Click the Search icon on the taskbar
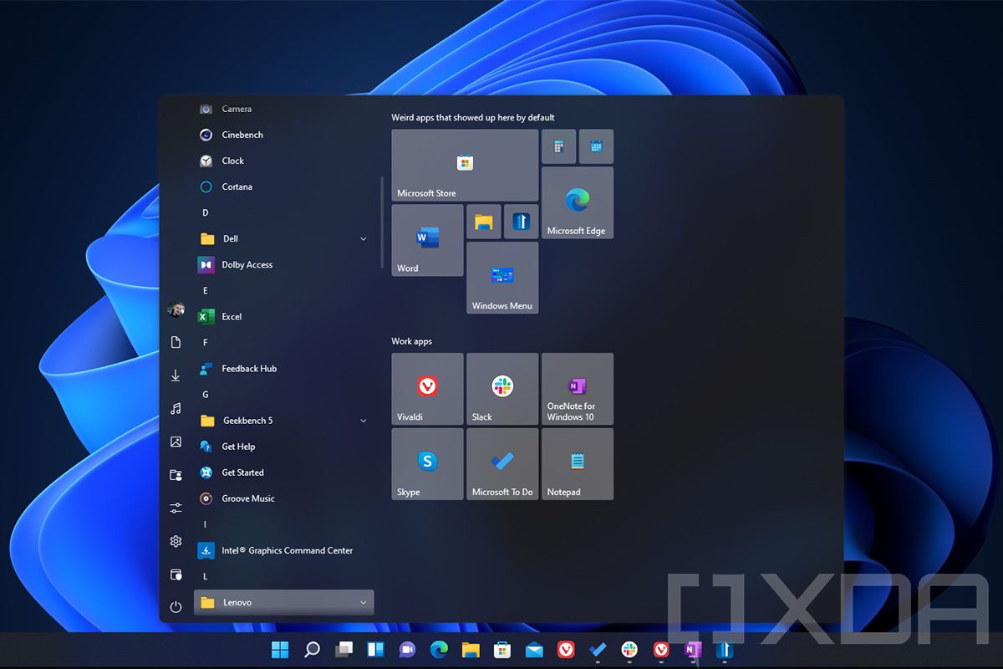 tap(312, 649)
